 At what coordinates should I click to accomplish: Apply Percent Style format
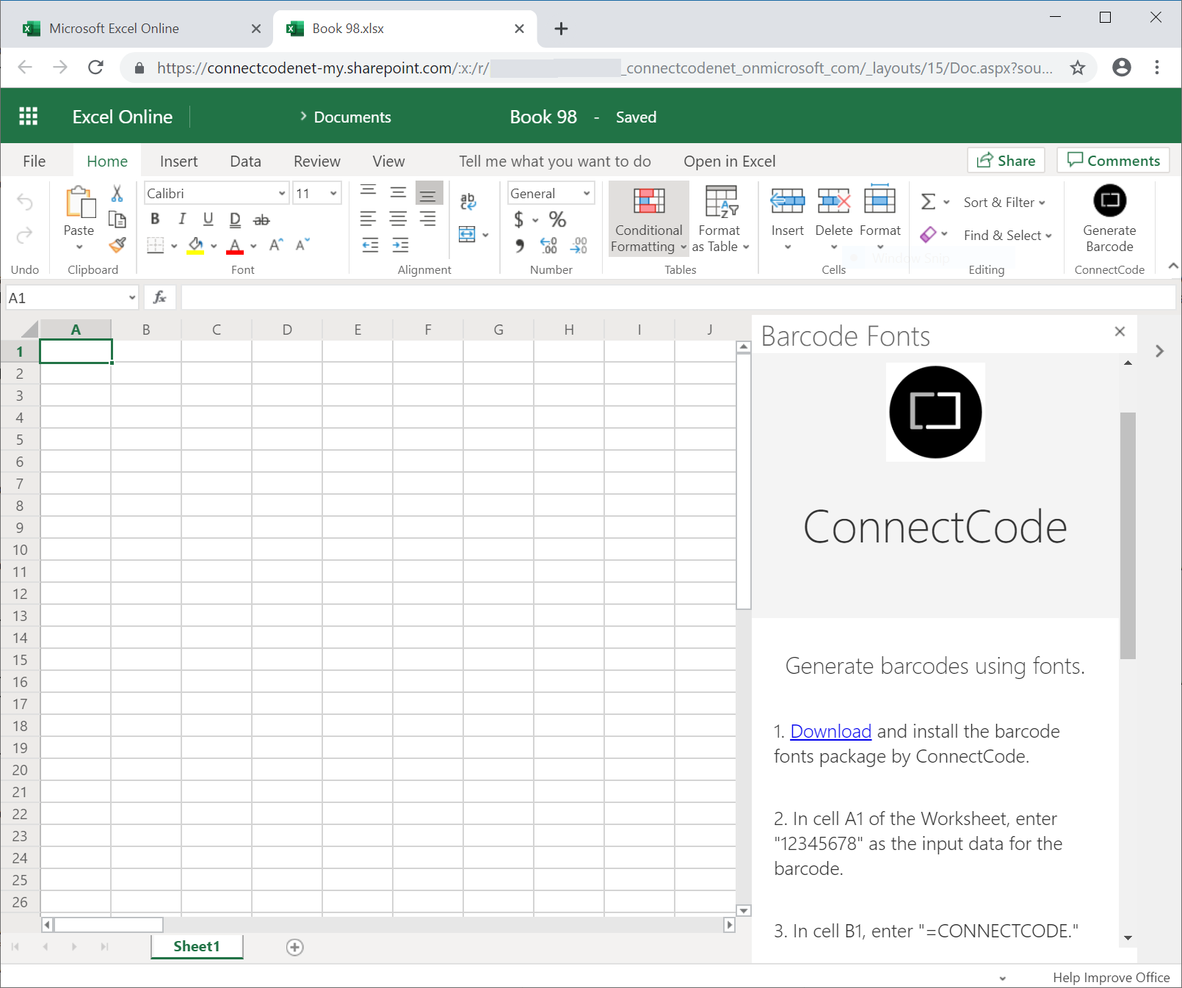(x=558, y=219)
